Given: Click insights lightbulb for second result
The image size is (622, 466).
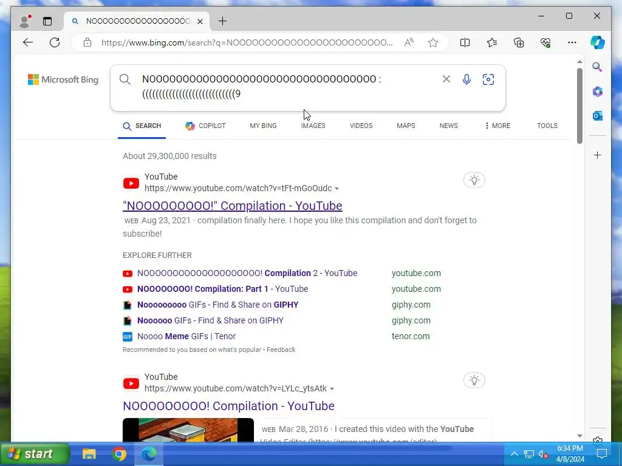Looking at the screenshot, I should coord(474,380).
